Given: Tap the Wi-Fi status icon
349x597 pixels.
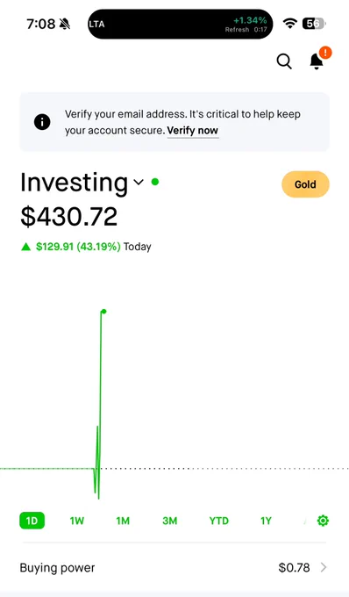Looking at the screenshot, I should 289,24.
